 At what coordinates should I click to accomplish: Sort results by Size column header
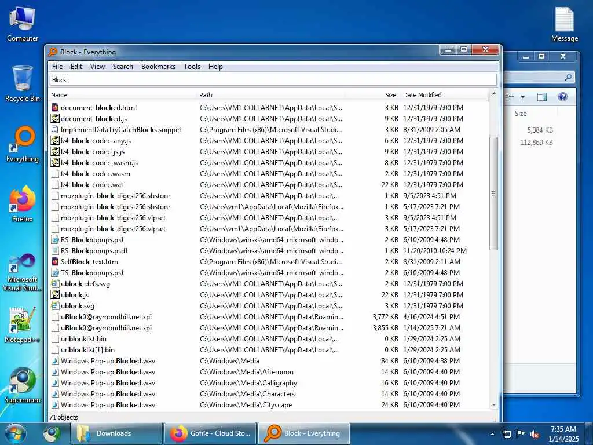click(x=372, y=95)
